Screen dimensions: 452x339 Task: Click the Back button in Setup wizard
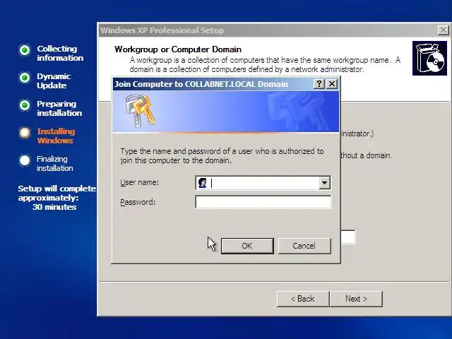pyautogui.click(x=303, y=299)
